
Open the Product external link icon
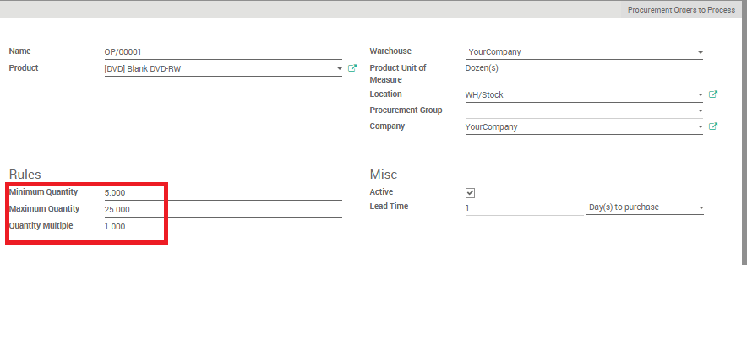click(352, 68)
